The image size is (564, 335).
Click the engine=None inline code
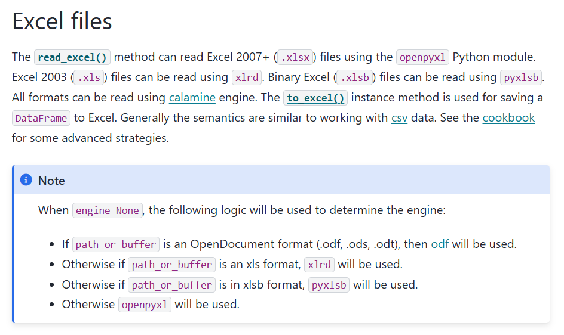click(x=108, y=210)
